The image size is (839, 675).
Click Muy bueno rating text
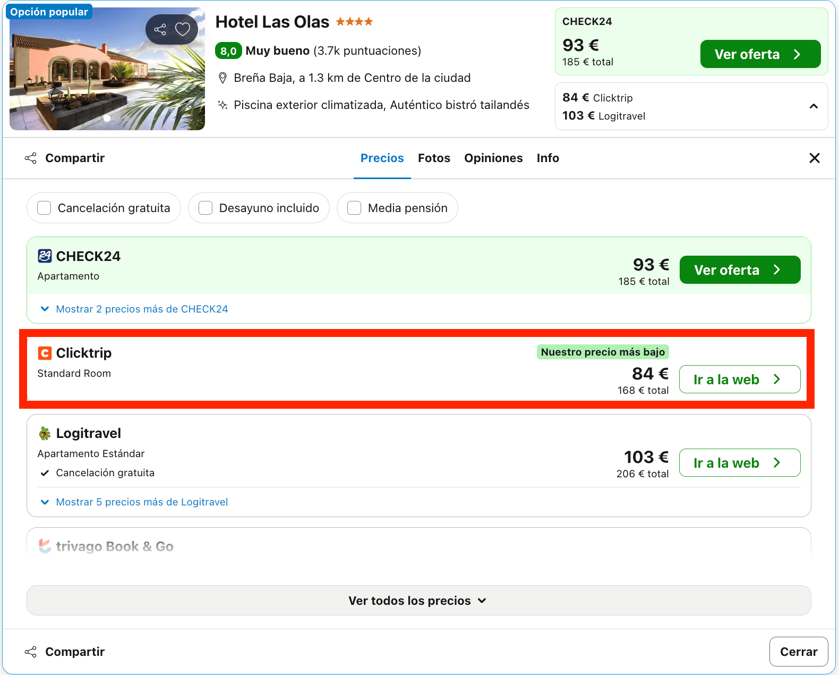click(x=277, y=51)
